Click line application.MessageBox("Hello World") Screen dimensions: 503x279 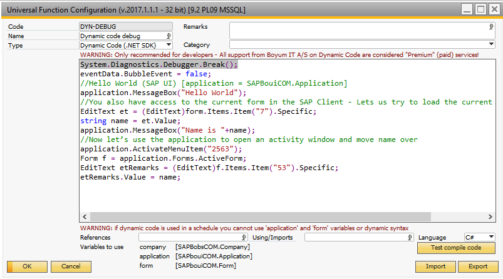point(163,93)
